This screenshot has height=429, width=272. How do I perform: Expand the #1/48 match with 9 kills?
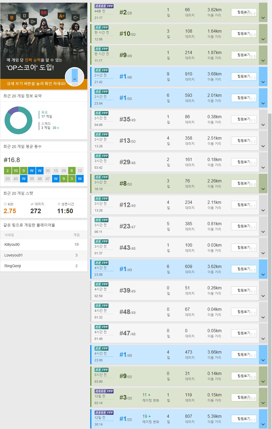point(263,82)
